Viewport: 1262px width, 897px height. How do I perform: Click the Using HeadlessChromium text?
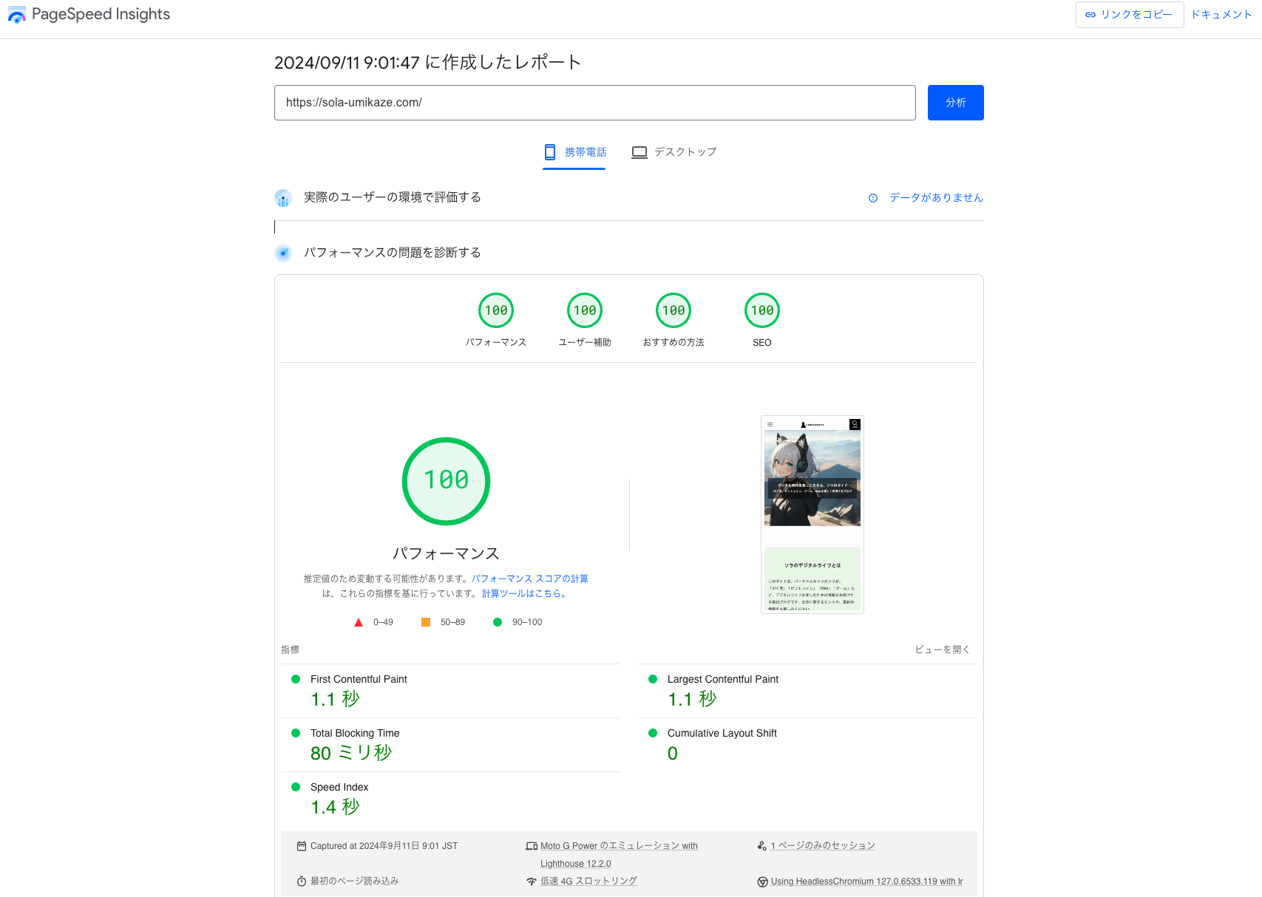coord(866,881)
